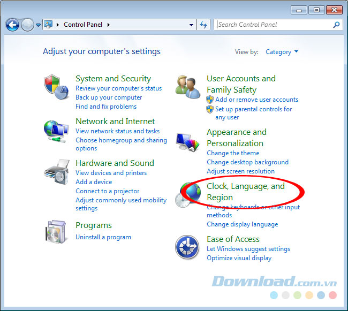Refresh the Control Panel view
348x311 pixels.
click(203, 25)
